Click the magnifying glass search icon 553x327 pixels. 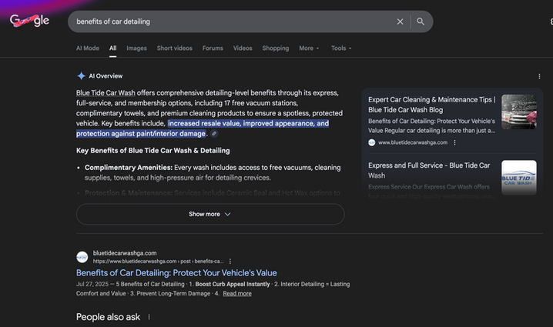tap(421, 22)
